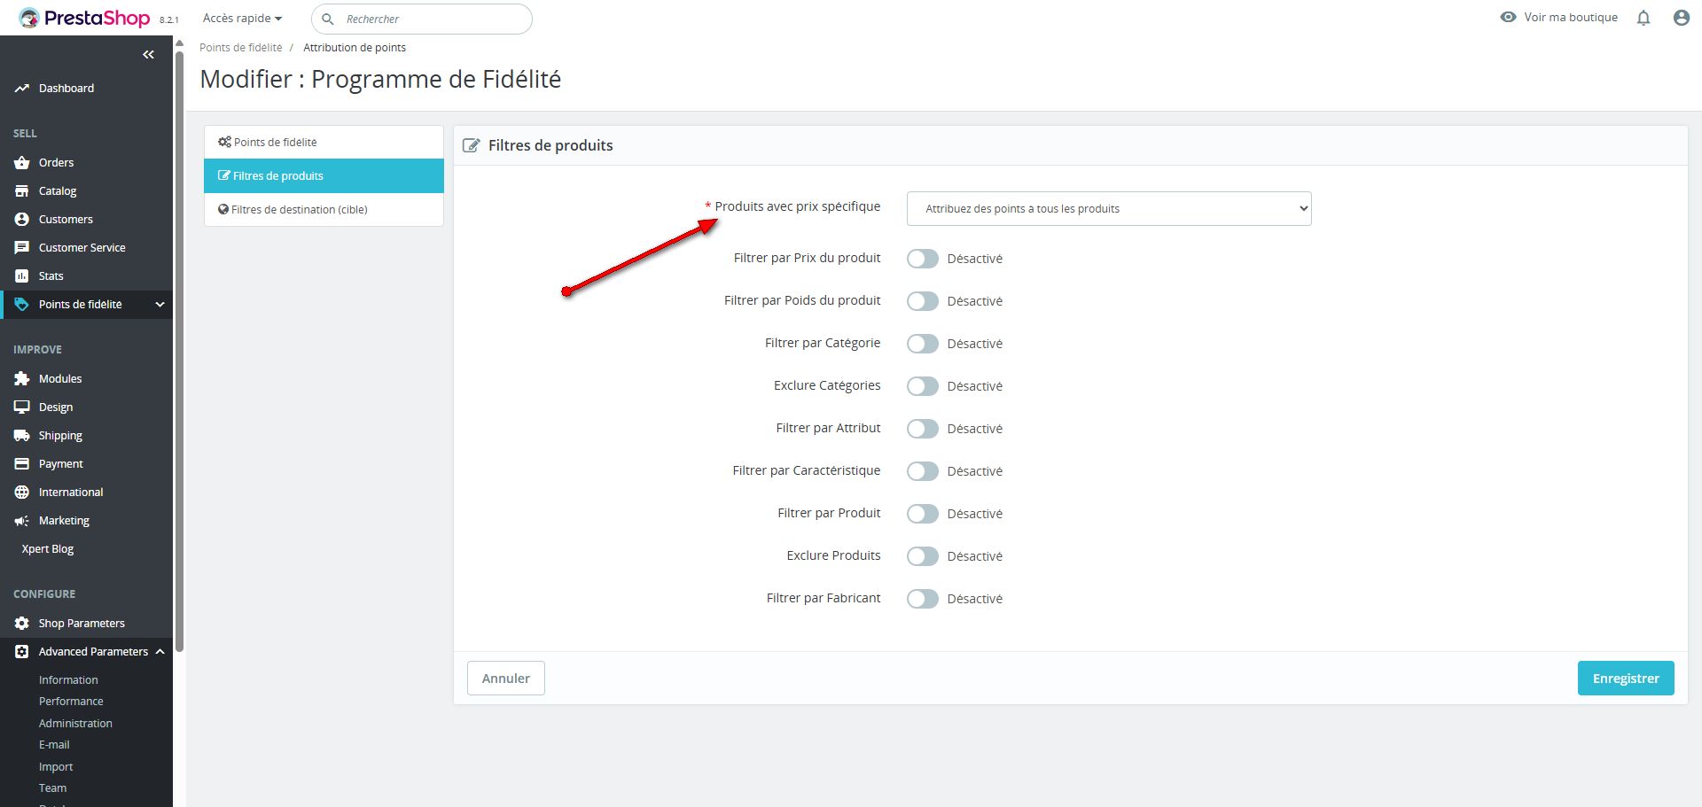Open the Accès rapide dropdown menu

(x=242, y=19)
